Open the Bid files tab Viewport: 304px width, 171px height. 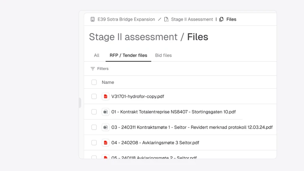(x=163, y=55)
